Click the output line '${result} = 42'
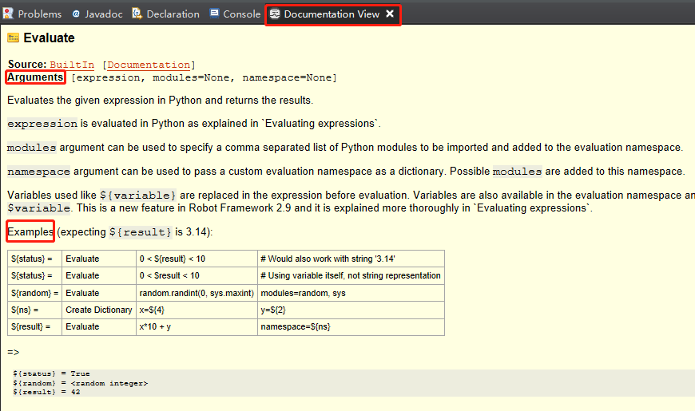Viewport: 695px width, 411px height. click(x=46, y=392)
